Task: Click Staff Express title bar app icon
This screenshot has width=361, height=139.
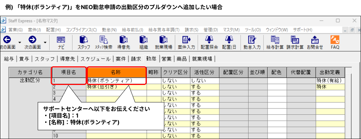Action: 4,21
